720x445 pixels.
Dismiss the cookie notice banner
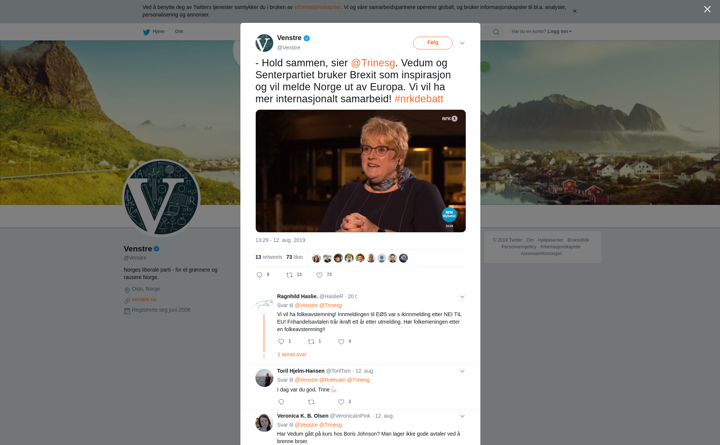click(x=574, y=11)
